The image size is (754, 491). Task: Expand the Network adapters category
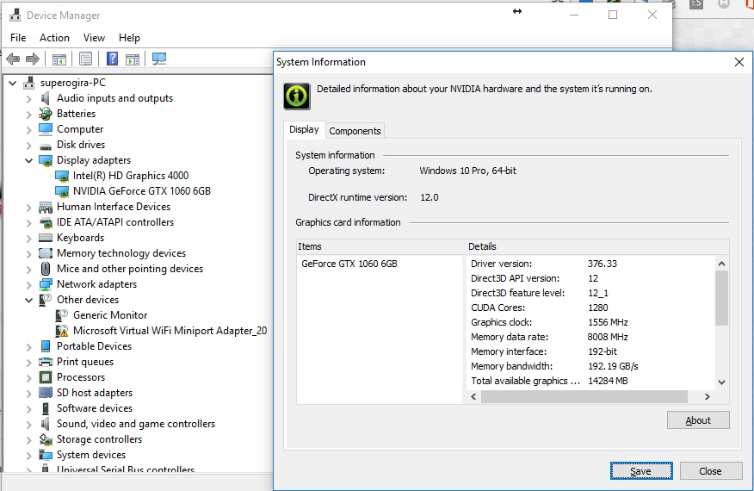(x=29, y=284)
